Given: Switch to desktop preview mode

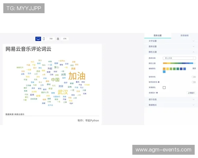Looking at the screenshot, I should tap(38, 39).
